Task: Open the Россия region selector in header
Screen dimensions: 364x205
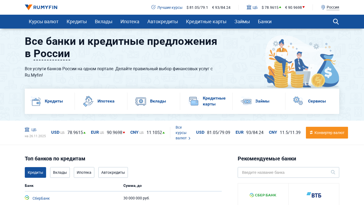Action: tap(333, 7)
